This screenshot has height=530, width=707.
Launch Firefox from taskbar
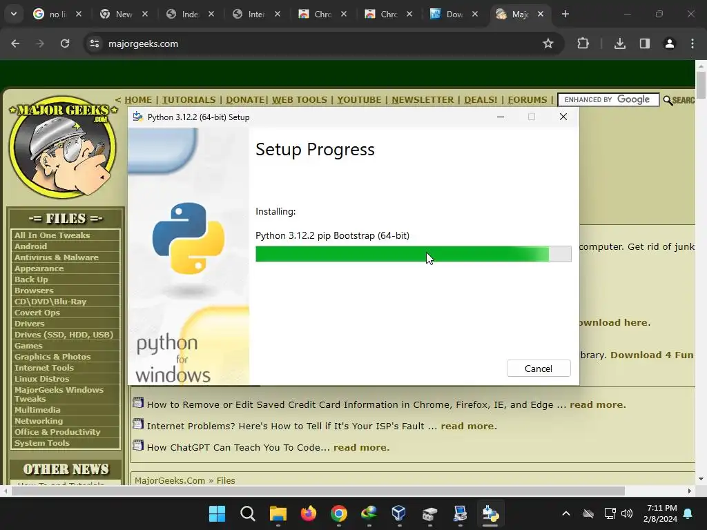point(309,513)
